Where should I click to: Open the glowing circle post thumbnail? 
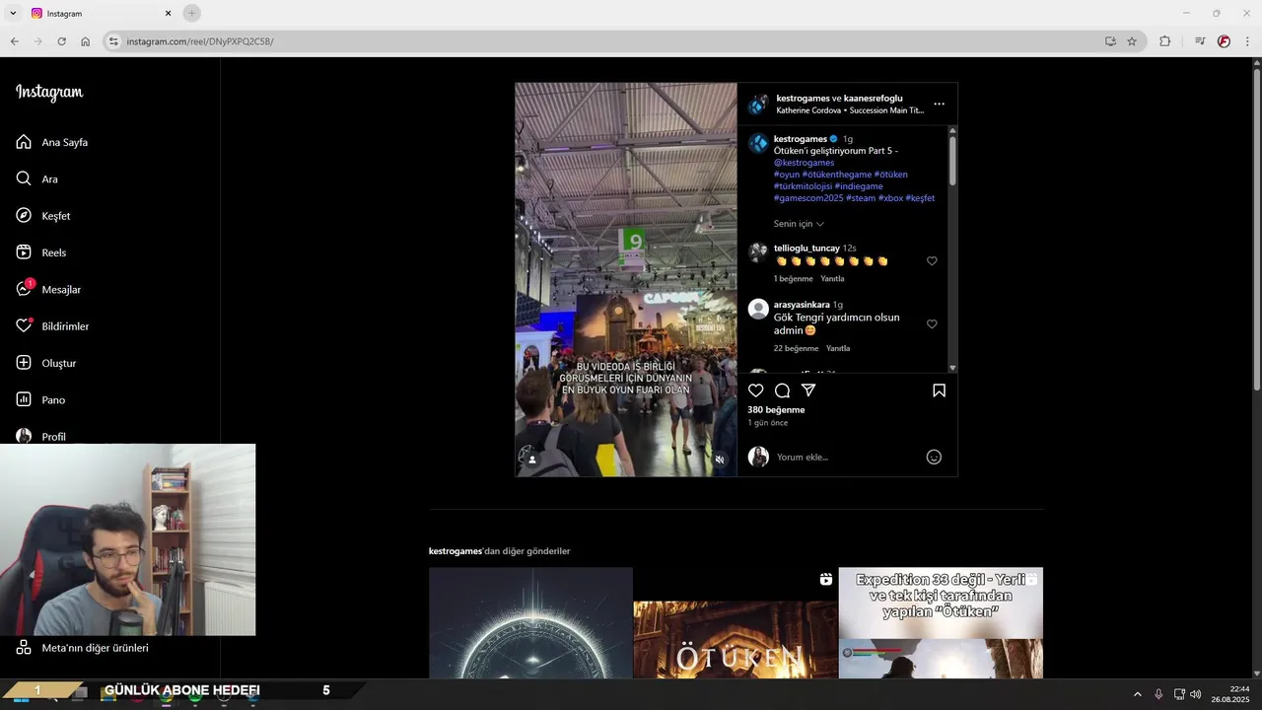click(530, 622)
